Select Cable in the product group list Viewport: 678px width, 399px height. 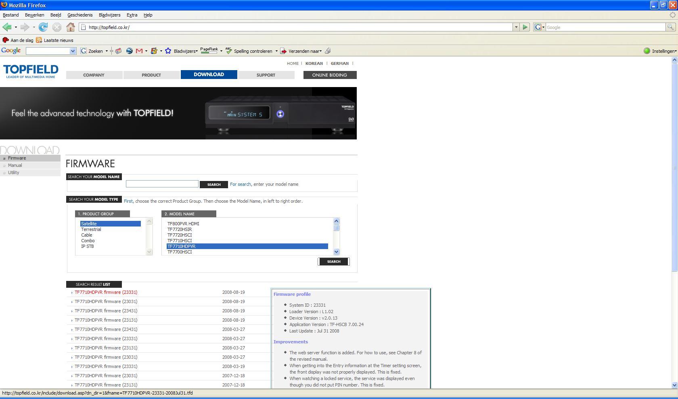(87, 235)
